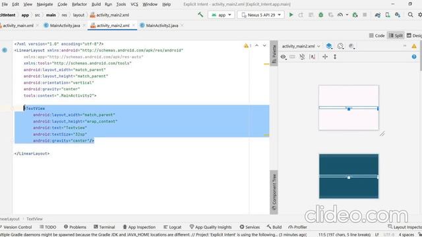Open the Version Control tool window

(x=16, y=227)
